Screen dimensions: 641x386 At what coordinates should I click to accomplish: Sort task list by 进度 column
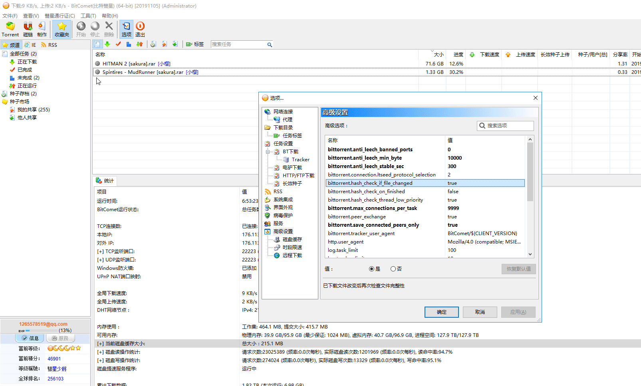pyautogui.click(x=456, y=55)
